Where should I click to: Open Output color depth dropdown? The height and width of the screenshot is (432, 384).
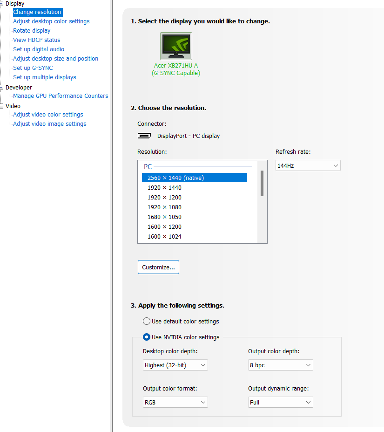[281, 365]
